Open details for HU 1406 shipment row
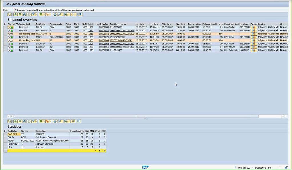The image size is (292, 170). tap(254, 37)
